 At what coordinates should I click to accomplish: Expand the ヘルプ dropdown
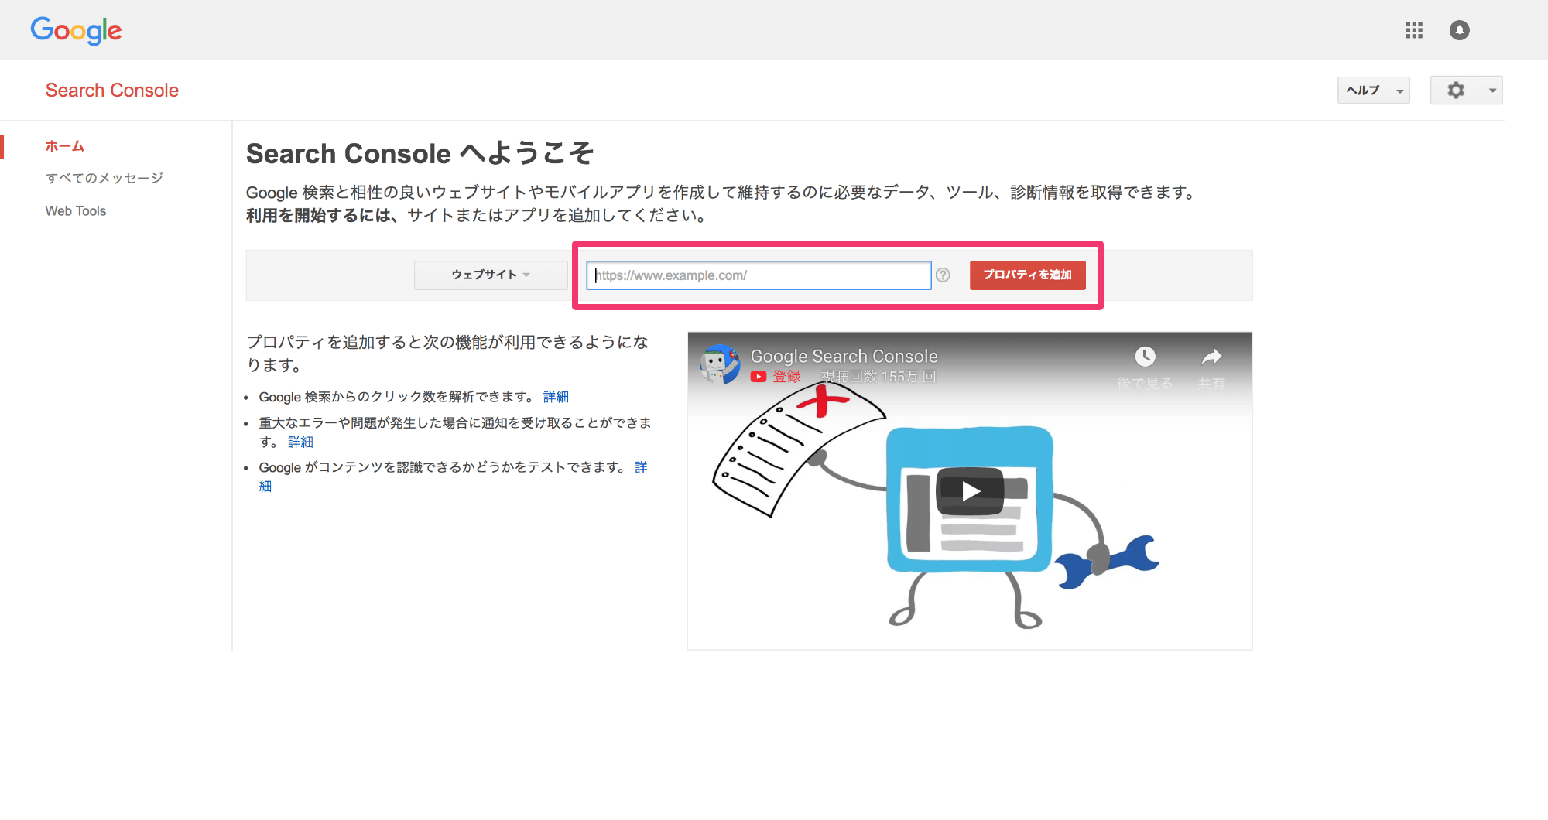pyautogui.click(x=1373, y=91)
